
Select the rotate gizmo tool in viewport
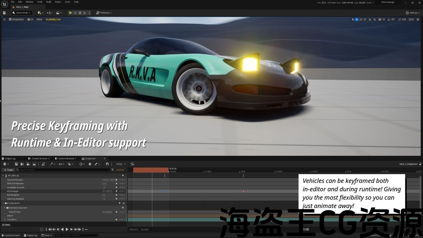361,20
